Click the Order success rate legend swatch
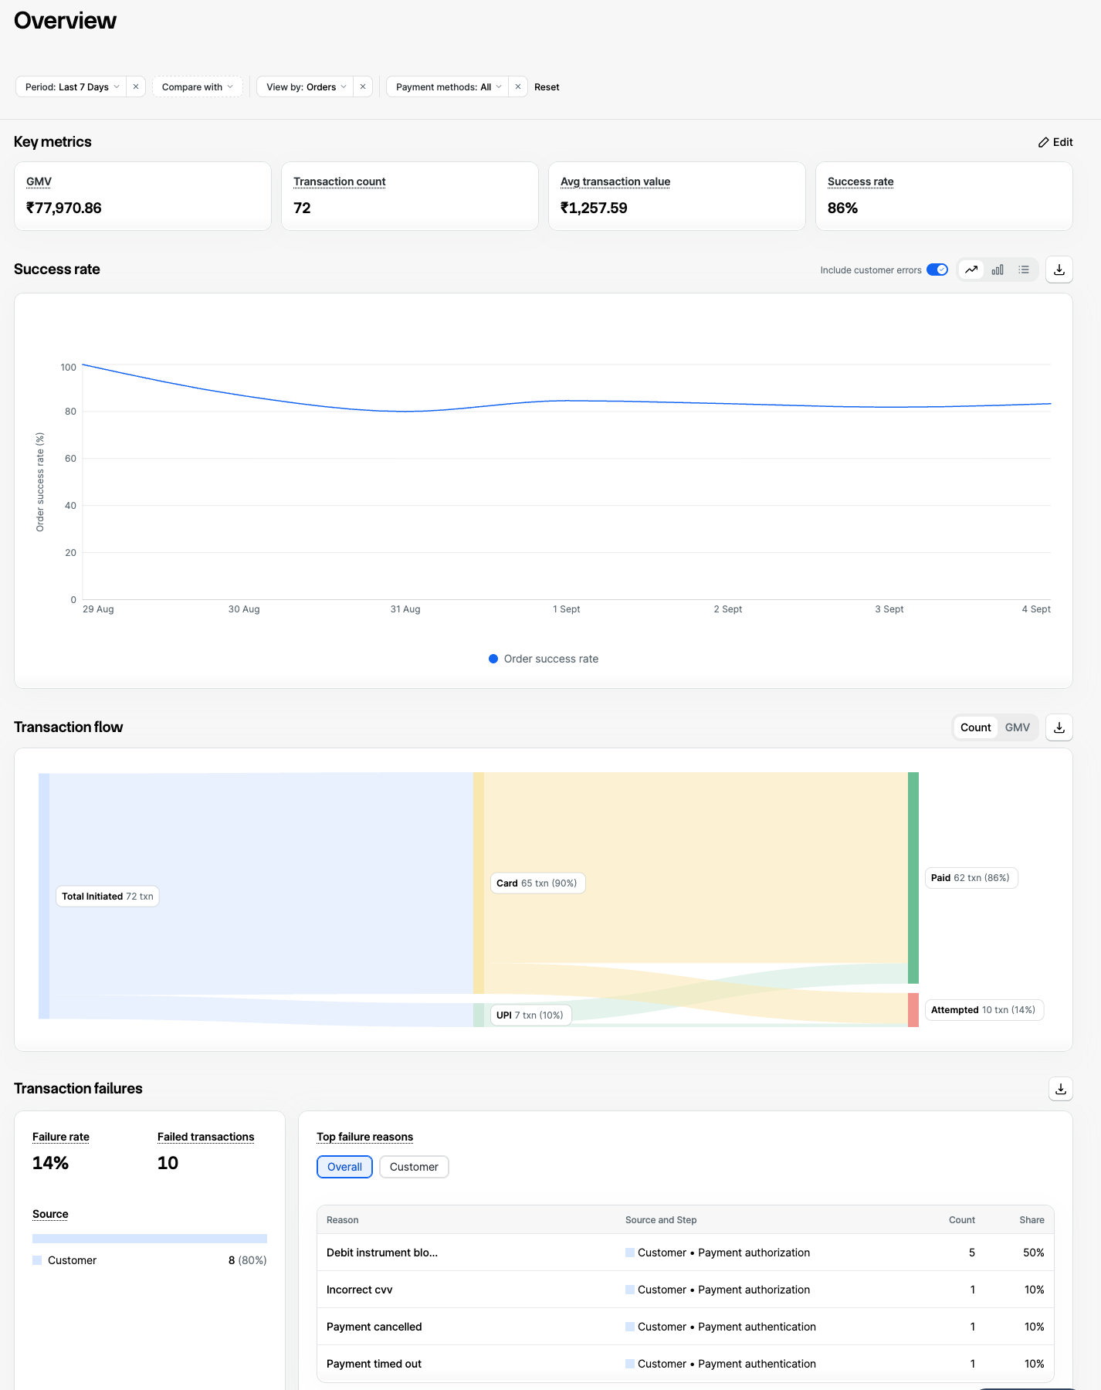The width and height of the screenshot is (1101, 1390). click(x=493, y=659)
